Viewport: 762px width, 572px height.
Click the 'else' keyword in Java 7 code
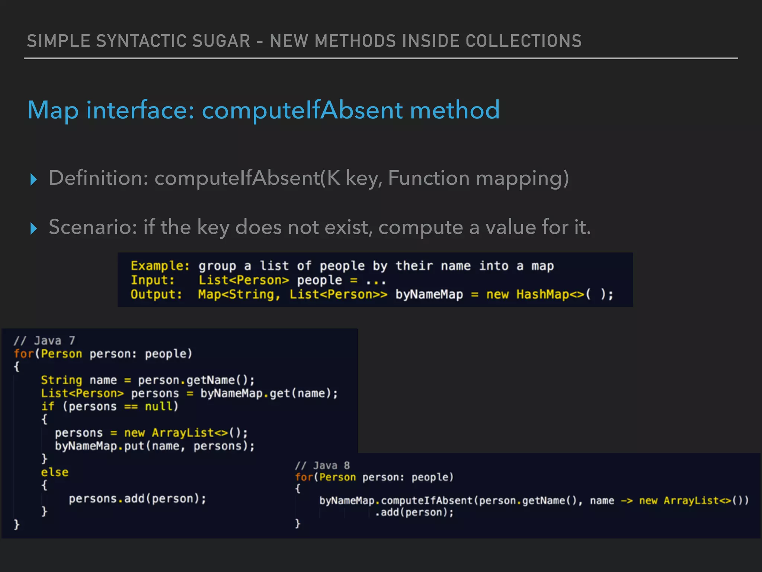(x=55, y=473)
